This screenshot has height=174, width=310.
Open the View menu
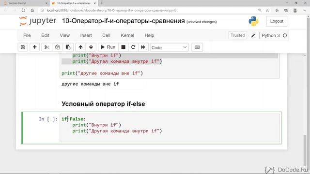pyautogui.click(x=64, y=35)
